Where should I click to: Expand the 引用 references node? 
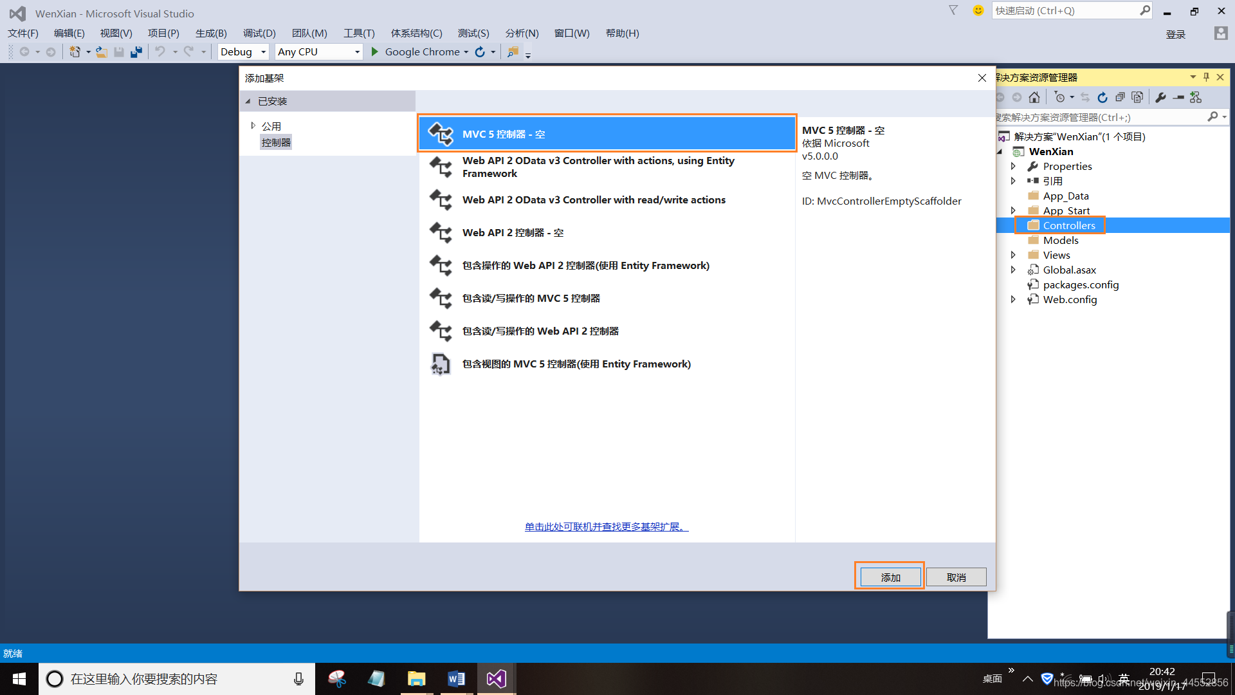(1013, 181)
